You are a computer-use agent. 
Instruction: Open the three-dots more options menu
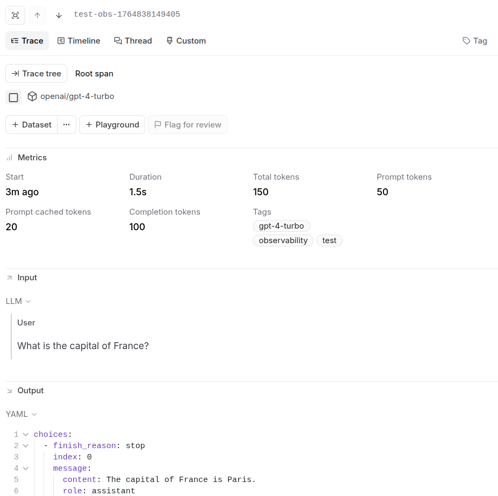tap(66, 125)
